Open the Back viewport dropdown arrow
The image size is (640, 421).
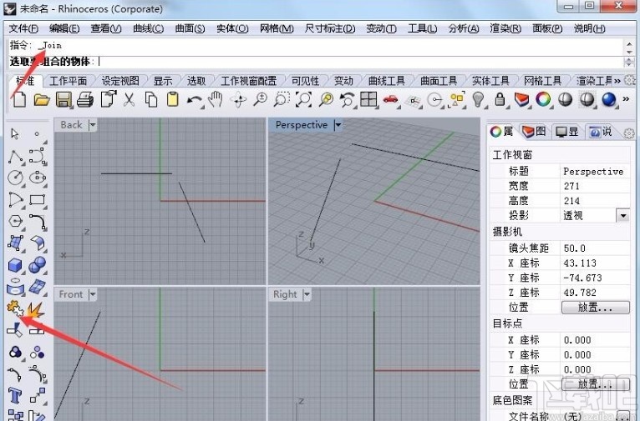click(93, 125)
